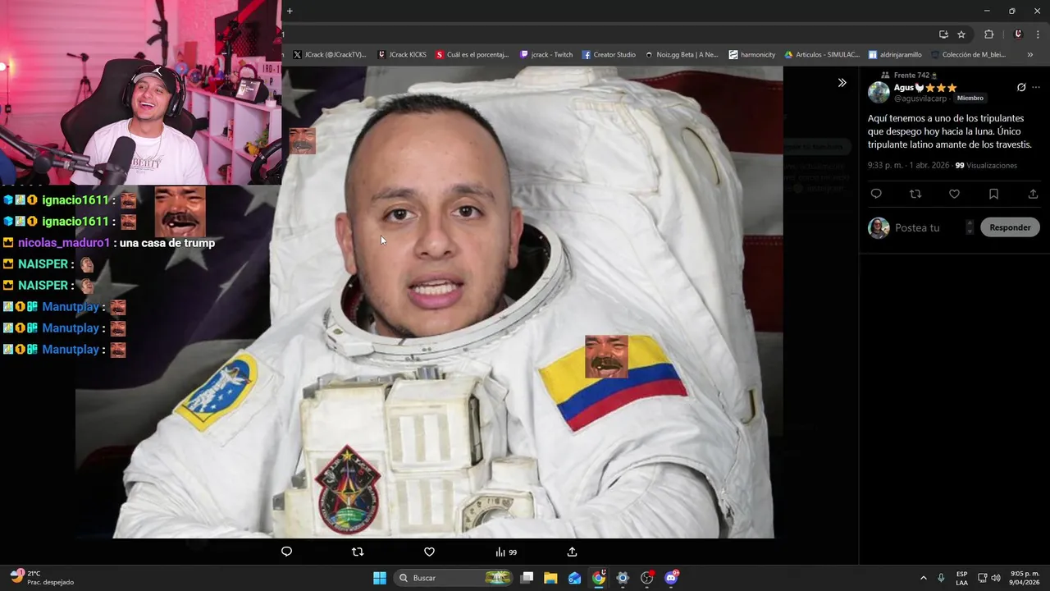Open the clock showing 9:05 p. m.
The height and width of the screenshot is (591, 1050).
[x=1025, y=578]
